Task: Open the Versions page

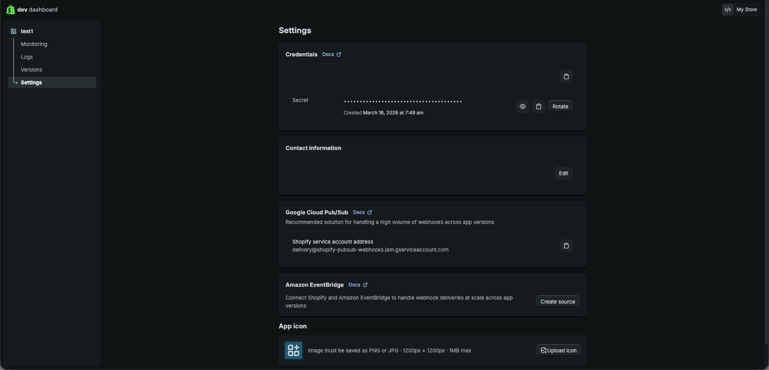Action: point(31,70)
